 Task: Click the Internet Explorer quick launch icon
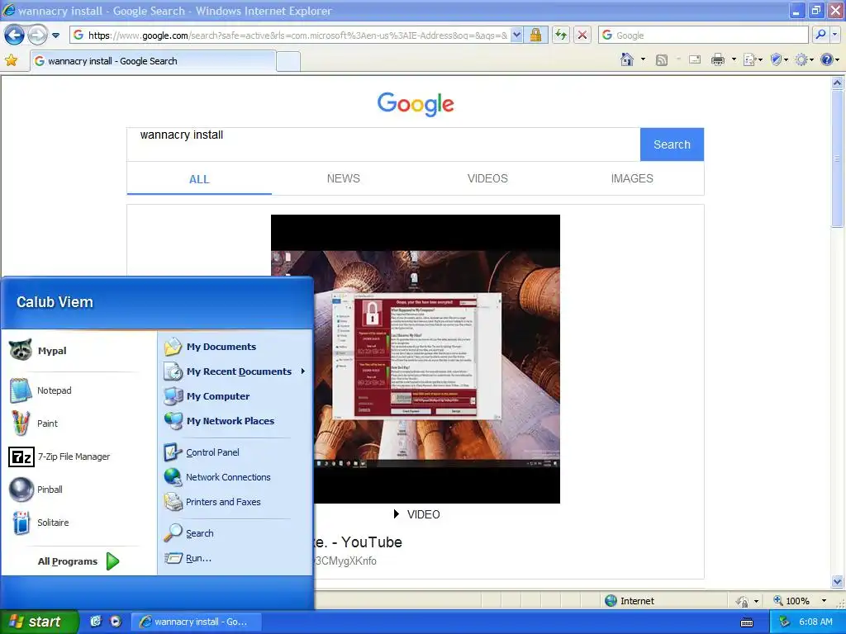(x=96, y=622)
